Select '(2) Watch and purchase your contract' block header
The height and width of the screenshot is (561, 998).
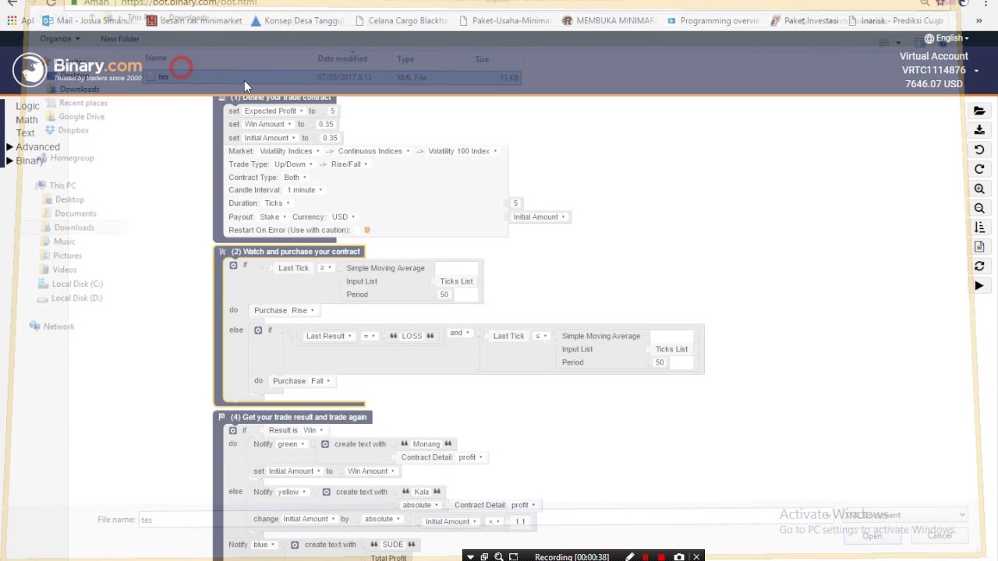[288, 252]
